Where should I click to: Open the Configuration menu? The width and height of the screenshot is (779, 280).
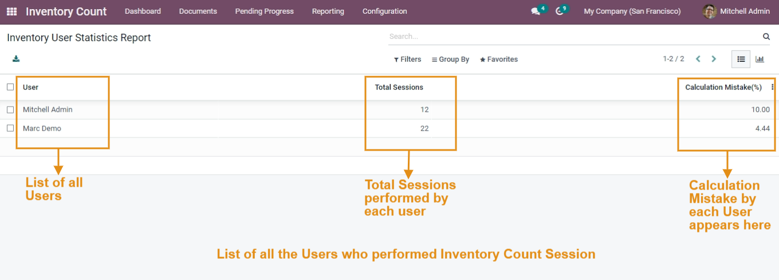coord(385,11)
